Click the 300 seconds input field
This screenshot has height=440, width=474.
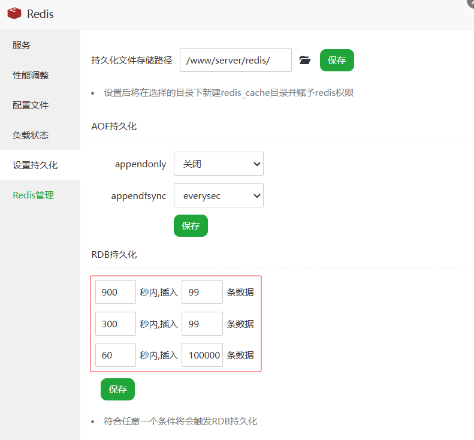point(115,324)
